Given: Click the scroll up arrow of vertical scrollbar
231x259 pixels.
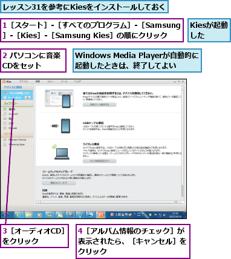Looking at the screenshot, I should [183, 87].
